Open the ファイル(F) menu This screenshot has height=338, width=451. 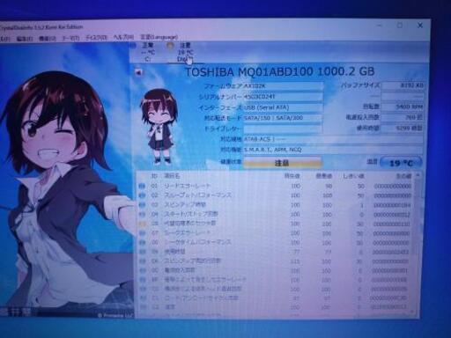4,39
